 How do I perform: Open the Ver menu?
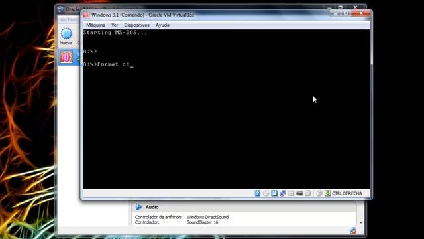tap(115, 25)
